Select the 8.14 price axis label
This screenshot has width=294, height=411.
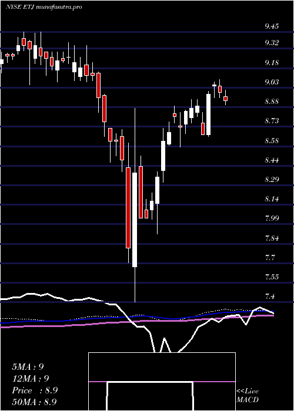click(272, 199)
